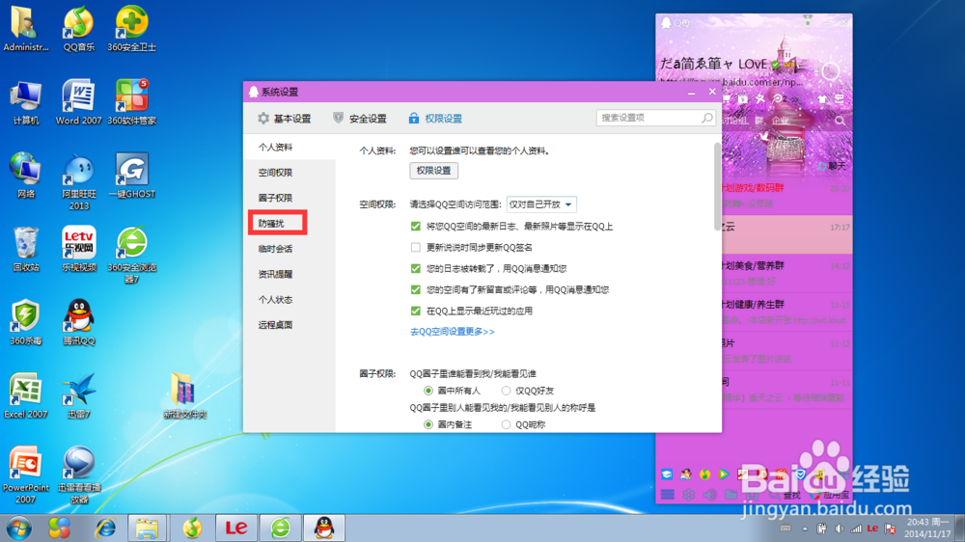Click the settings window vertical scrollbar

(x=717, y=186)
